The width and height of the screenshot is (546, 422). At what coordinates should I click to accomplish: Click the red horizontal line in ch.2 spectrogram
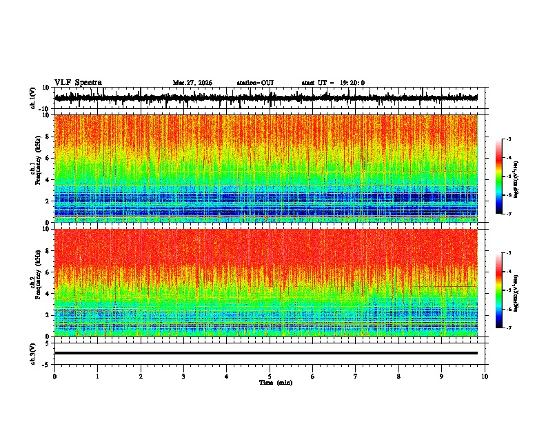click(444, 286)
